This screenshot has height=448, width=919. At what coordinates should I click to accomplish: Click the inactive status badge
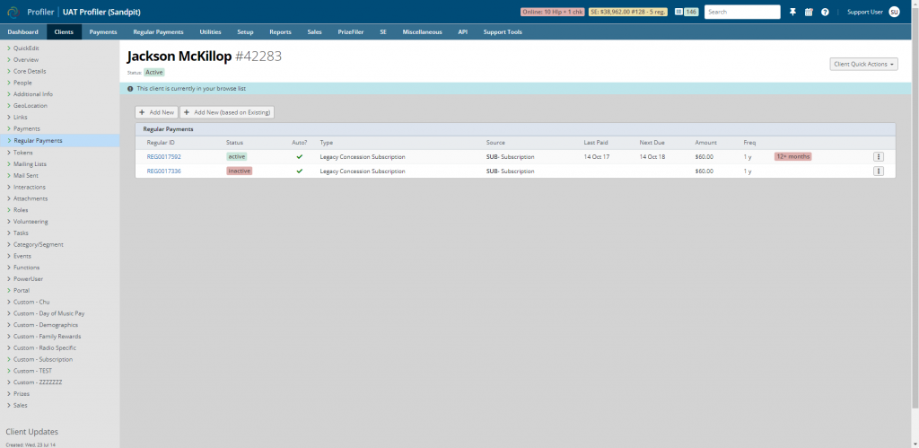point(239,171)
